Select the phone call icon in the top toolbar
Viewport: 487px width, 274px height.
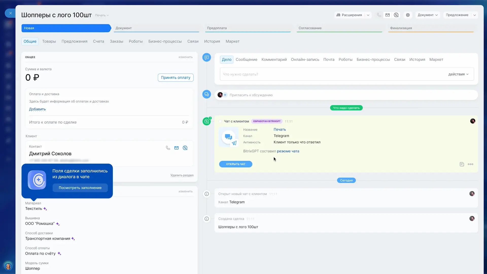coord(379,15)
